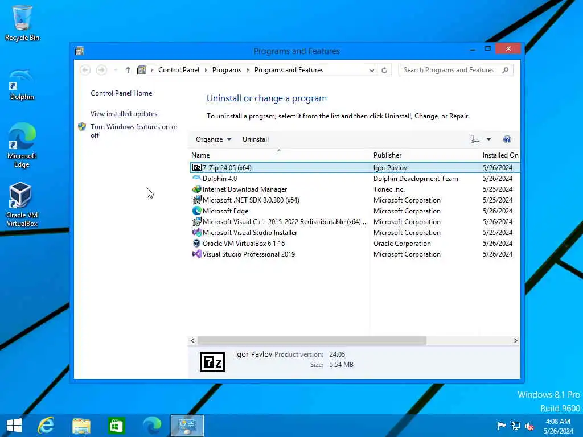Click the Uninstall button
The height and width of the screenshot is (437, 583).
tap(256, 139)
